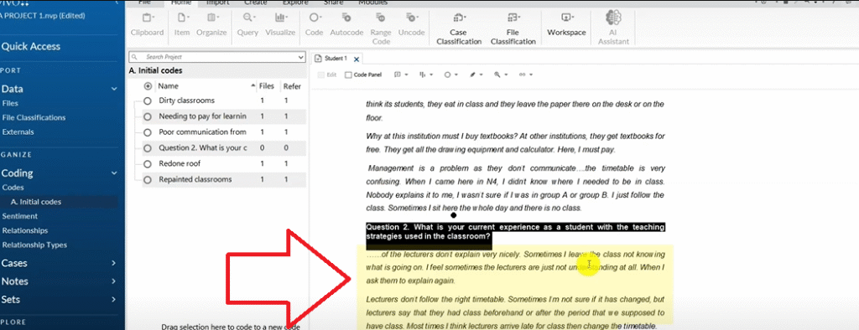Collapse the Coding section
This screenshot has height=330, width=859.
coord(114,173)
